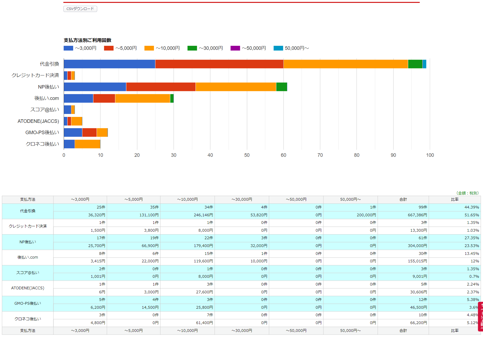Click the クレジットカード決済 axis label on the chart

point(35,75)
